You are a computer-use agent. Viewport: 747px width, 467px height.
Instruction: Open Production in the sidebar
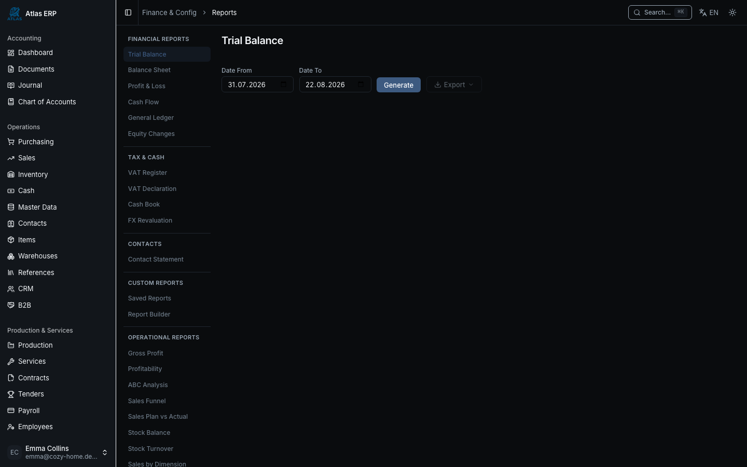58,345
